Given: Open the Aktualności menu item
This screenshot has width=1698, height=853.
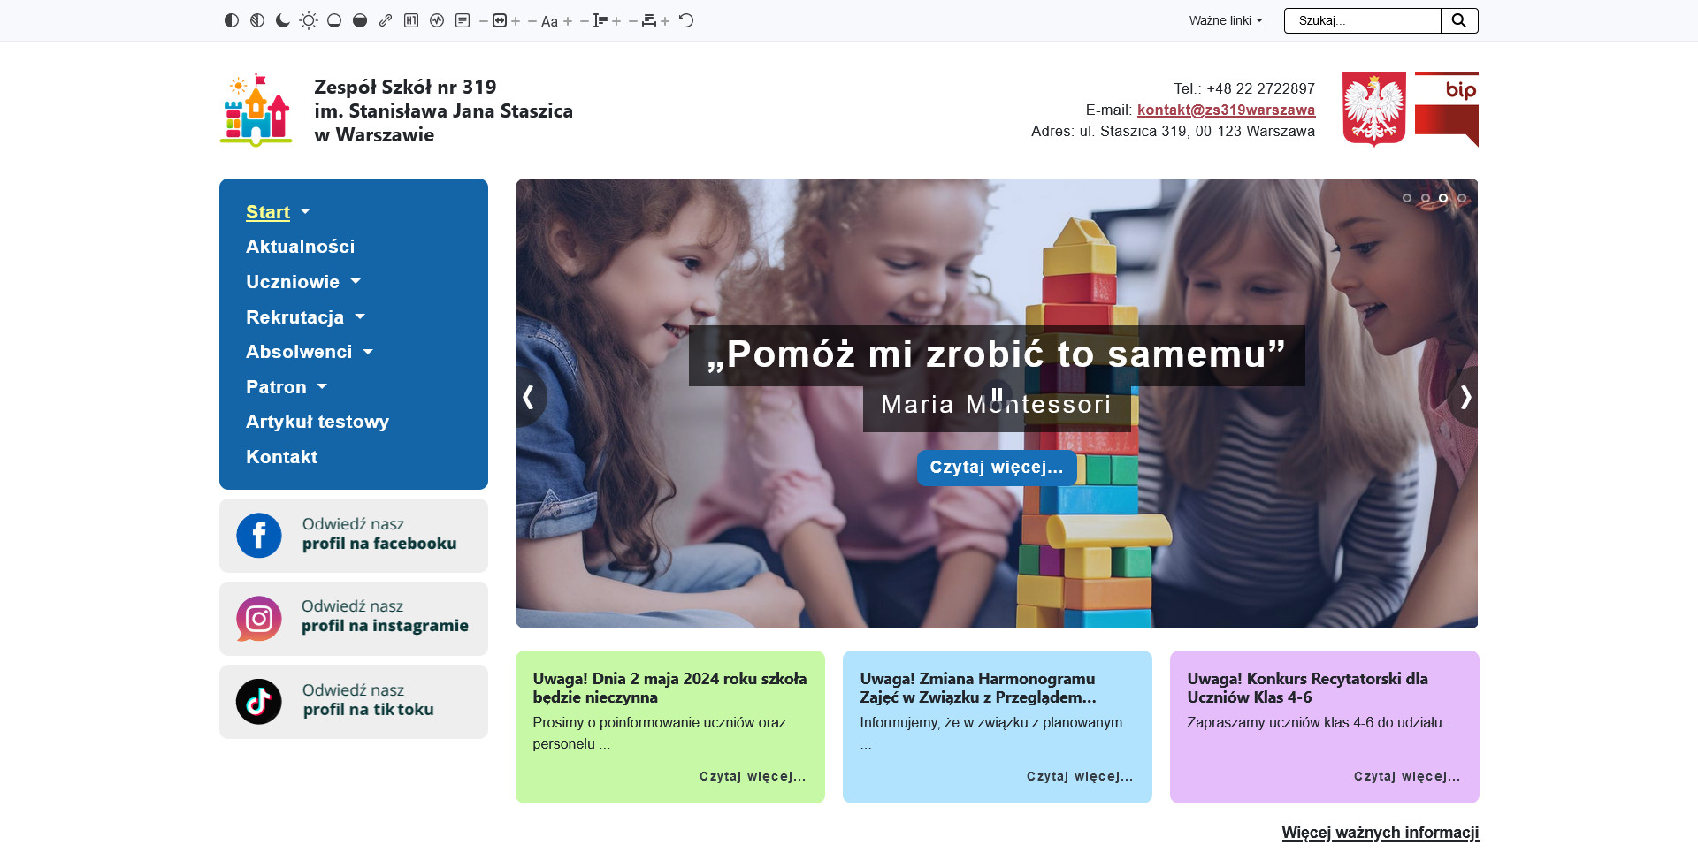Looking at the screenshot, I should (300, 247).
